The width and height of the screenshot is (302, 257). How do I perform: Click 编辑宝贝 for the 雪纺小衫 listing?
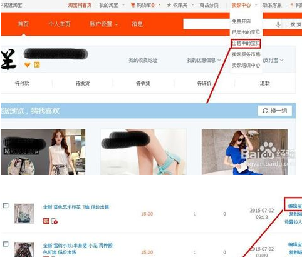(294, 244)
